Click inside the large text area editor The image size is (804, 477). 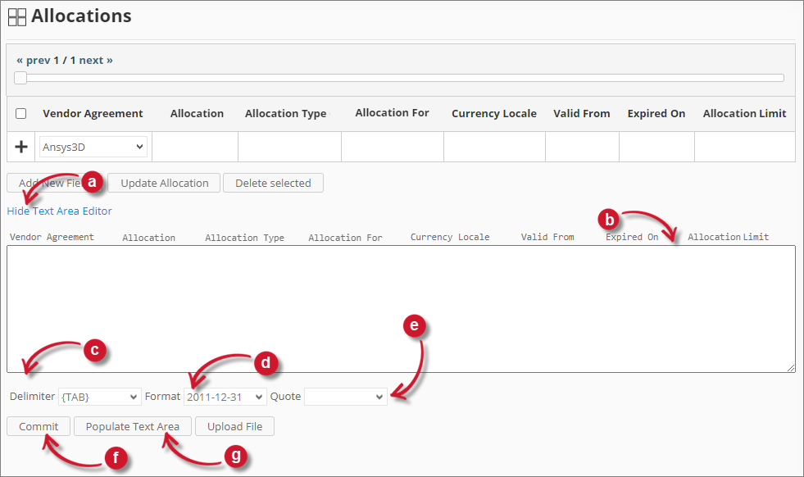tap(401, 309)
